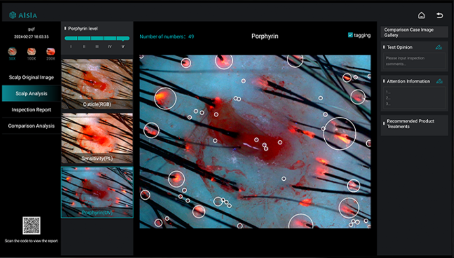Screen dimensions: 454x258
Task: Select the Scalp Analysis menu item
Action: point(31,94)
